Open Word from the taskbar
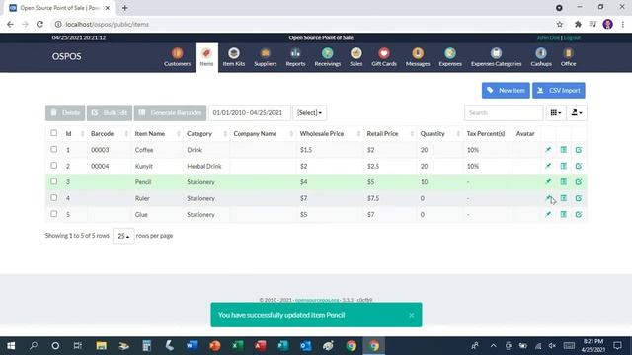The height and width of the screenshot is (355, 632). click(193, 346)
